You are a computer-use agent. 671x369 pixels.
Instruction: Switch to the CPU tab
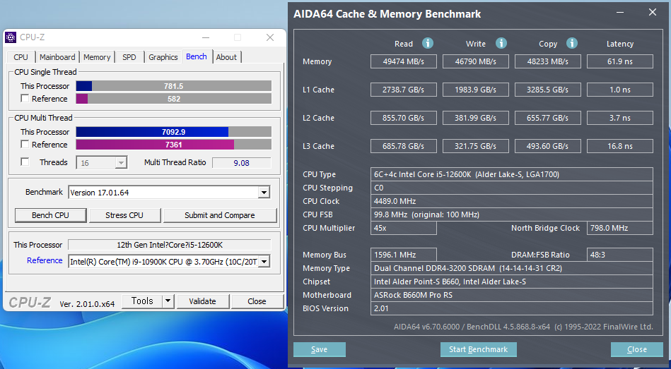(x=21, y=57)
